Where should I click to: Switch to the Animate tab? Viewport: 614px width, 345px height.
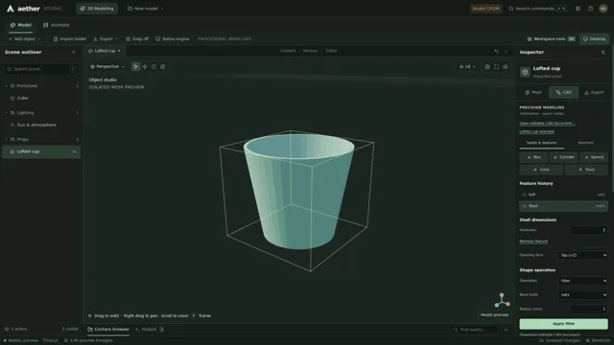(57, 25)
